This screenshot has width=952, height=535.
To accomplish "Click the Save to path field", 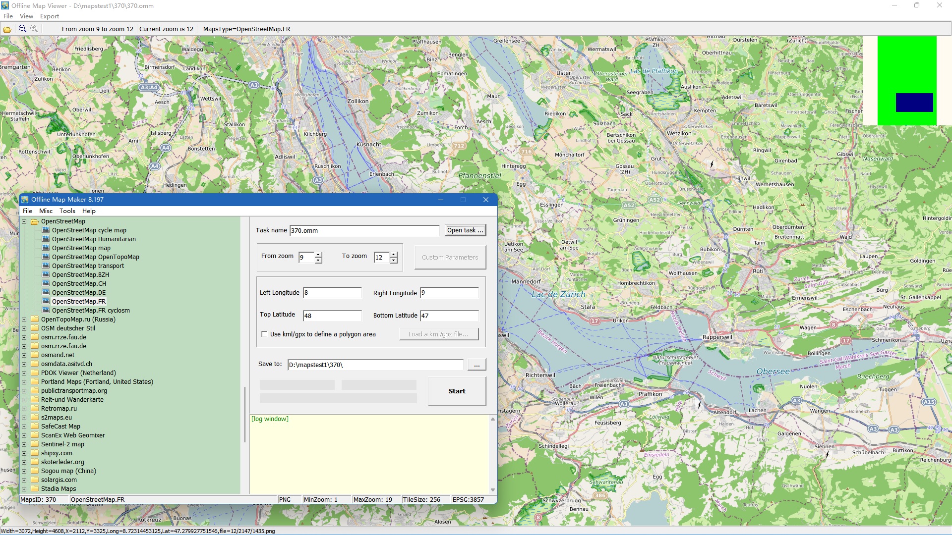I will 375,365.
